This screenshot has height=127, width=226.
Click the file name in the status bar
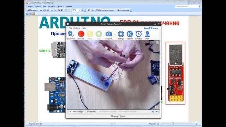coord(36,124)
